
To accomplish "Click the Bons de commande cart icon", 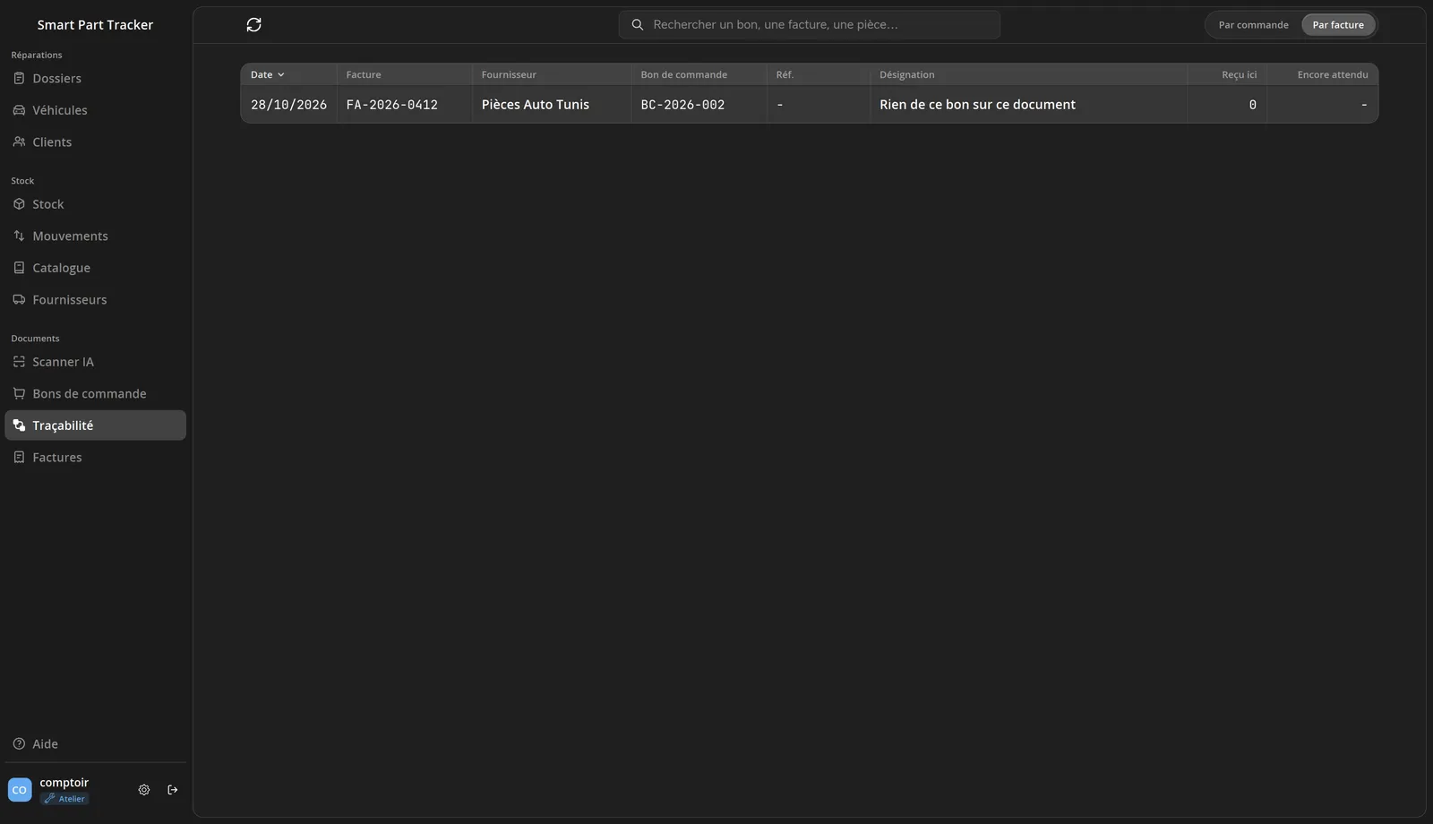I will pyautogui.click(x=19, y=394).
